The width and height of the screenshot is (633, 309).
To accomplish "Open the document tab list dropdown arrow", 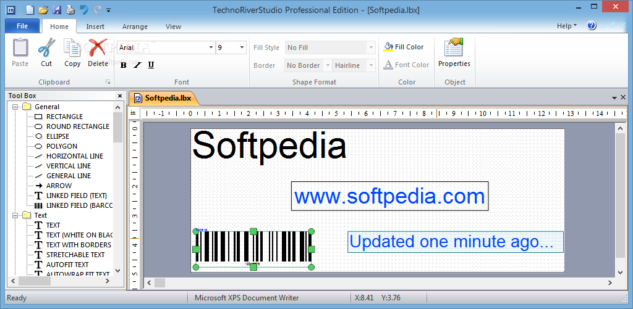I will (614, 98).
